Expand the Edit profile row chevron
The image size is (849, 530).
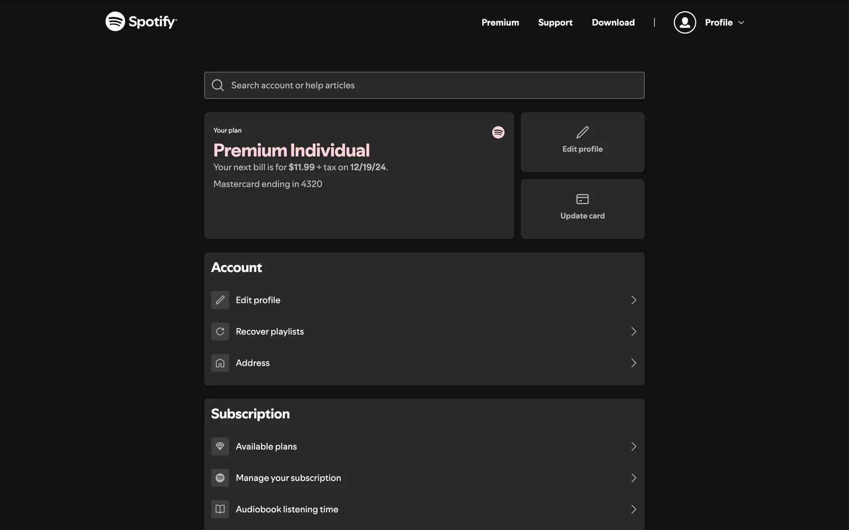coord(634,300)
